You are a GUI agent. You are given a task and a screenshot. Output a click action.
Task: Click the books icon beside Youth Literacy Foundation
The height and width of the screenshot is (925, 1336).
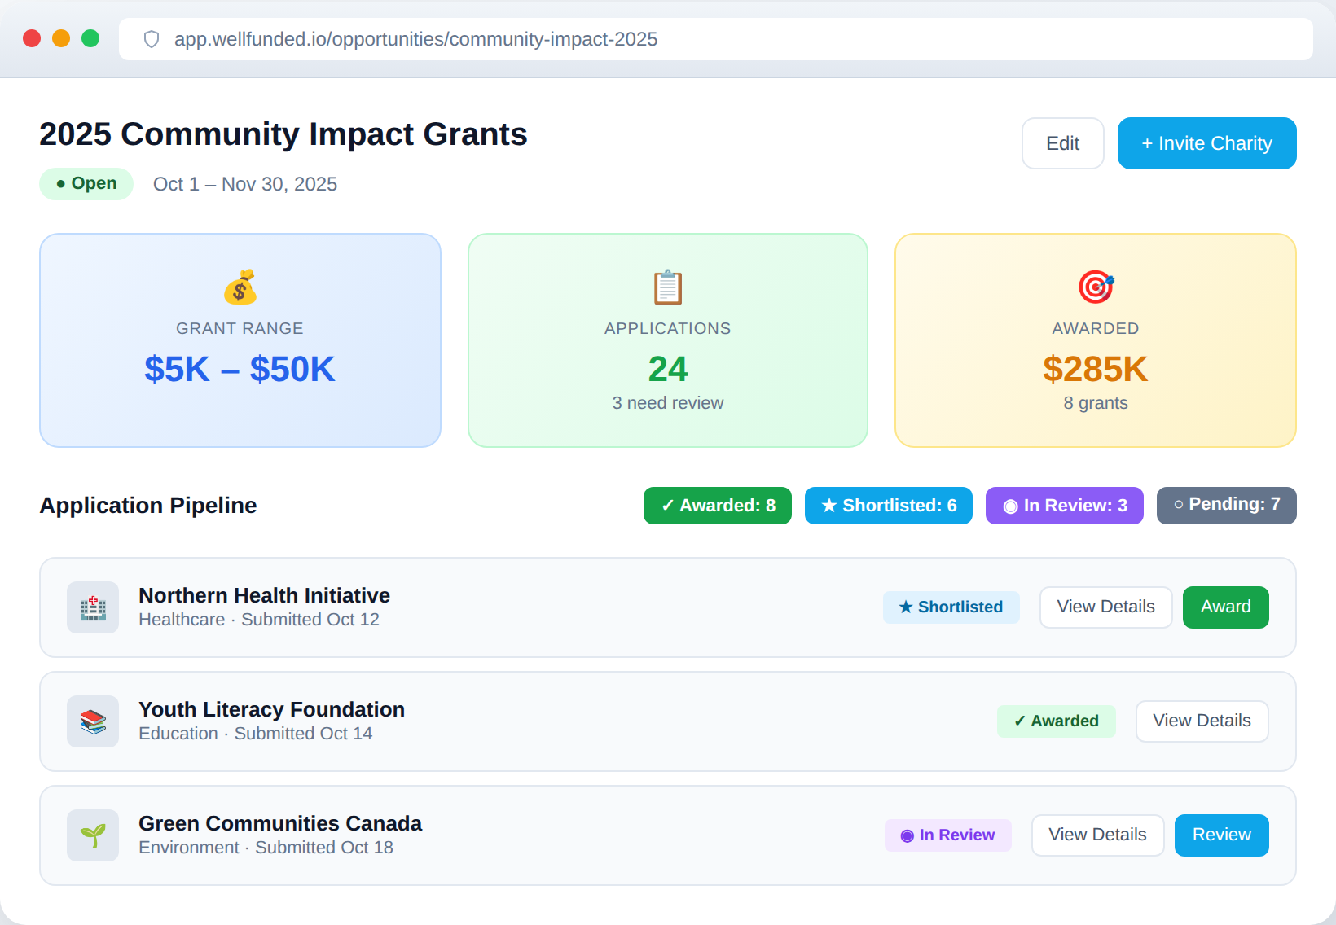tap(93, 721)
